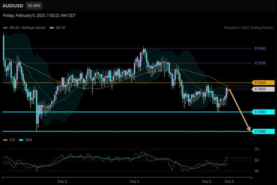This screenshot has width=277, height=185.
Task: Click the RSI legend color swatch
Action: click(5, 140)
